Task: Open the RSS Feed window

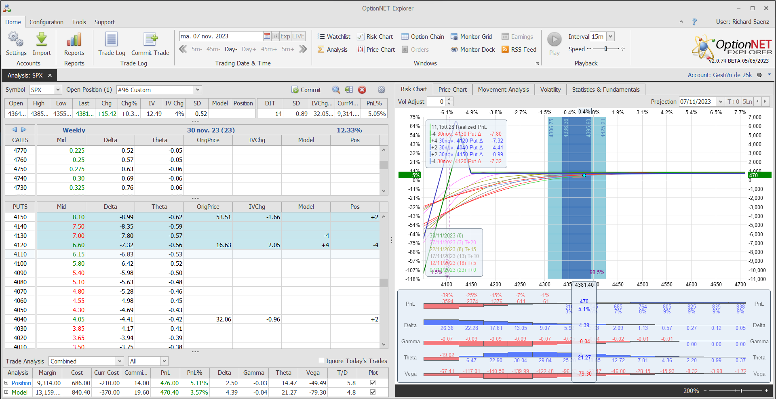Action: pos(519,50)
